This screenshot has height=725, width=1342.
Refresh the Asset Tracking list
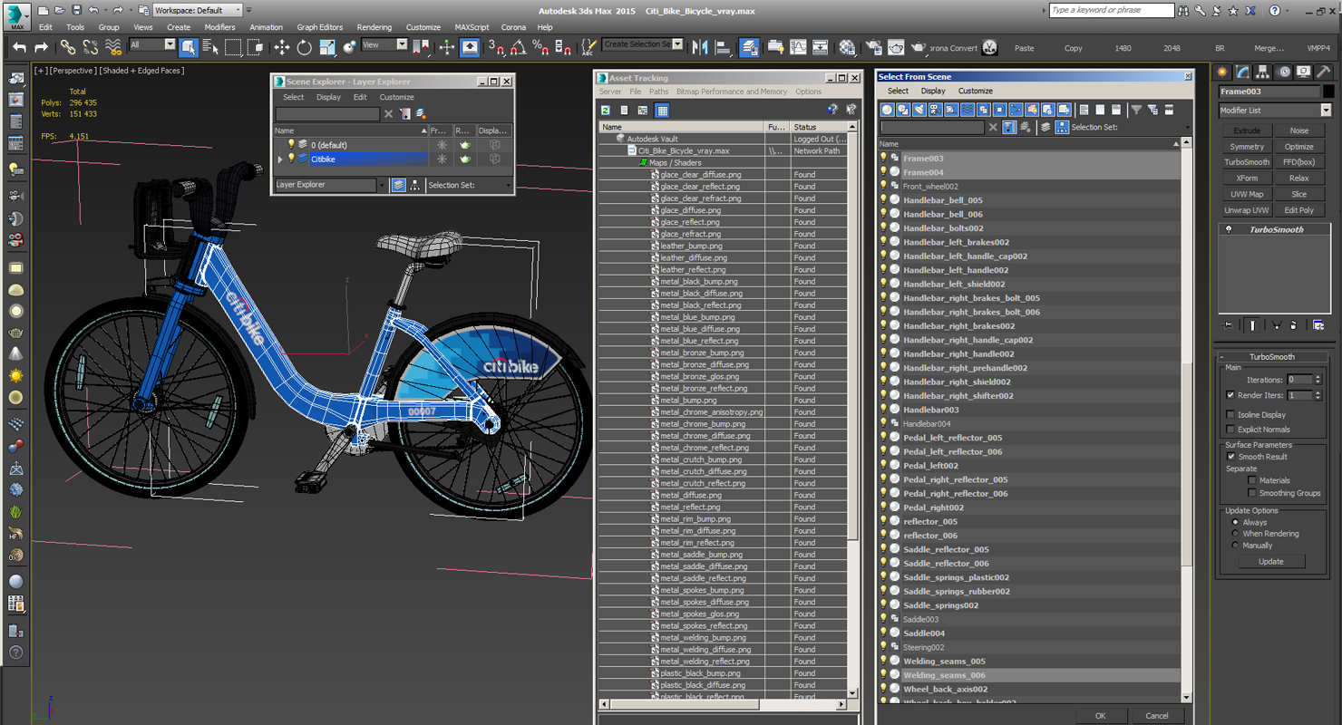pos(606,110)
